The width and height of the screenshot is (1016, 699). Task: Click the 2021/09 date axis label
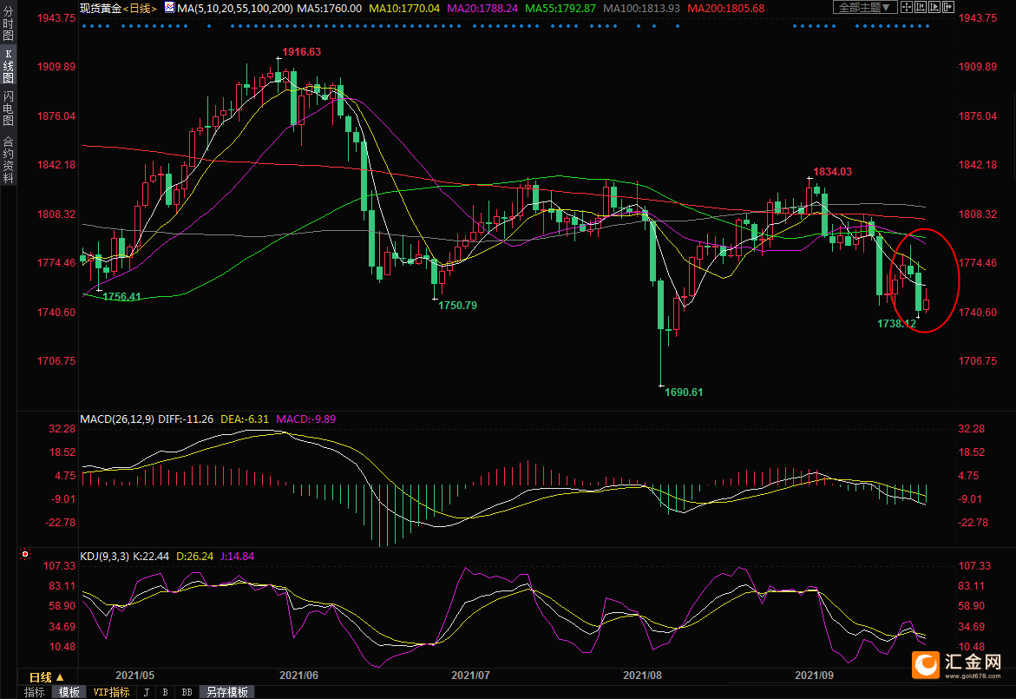[814, 675]
